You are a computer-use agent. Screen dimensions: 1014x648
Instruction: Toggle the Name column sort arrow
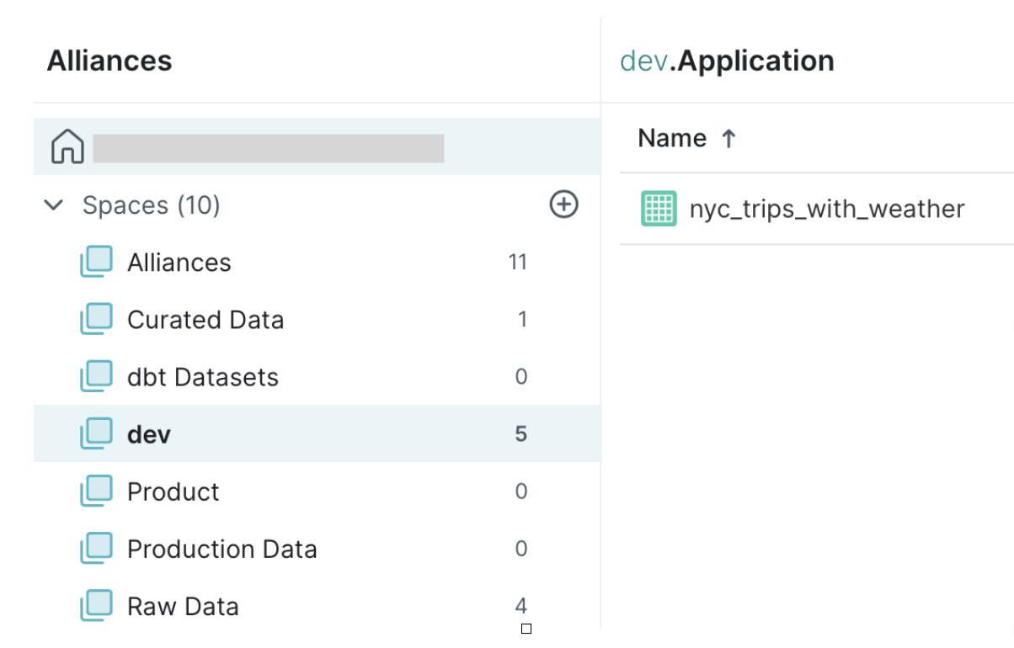(x=728, y=137)
